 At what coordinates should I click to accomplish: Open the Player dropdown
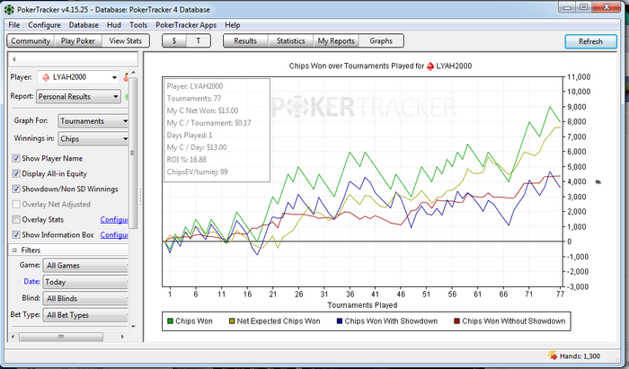[x=79, y=77]
